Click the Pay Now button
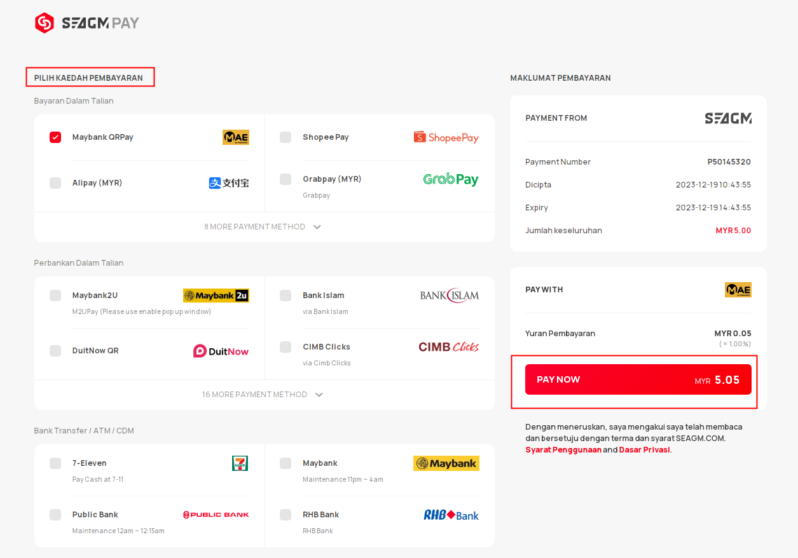This screenshot has width=798, height=558. point(638,379)
